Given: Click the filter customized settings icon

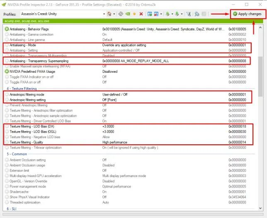Looking at the screenshot, I should point(189,14).
